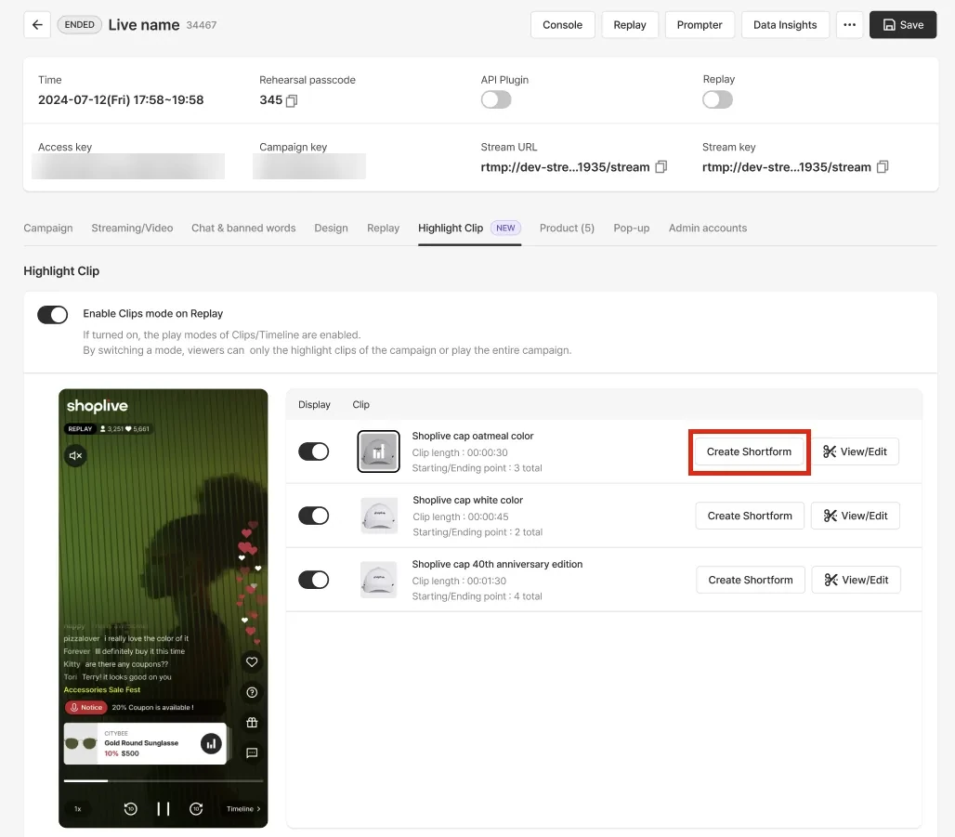
Task: Go back using the left arrow icon
Action: [37, 25]
